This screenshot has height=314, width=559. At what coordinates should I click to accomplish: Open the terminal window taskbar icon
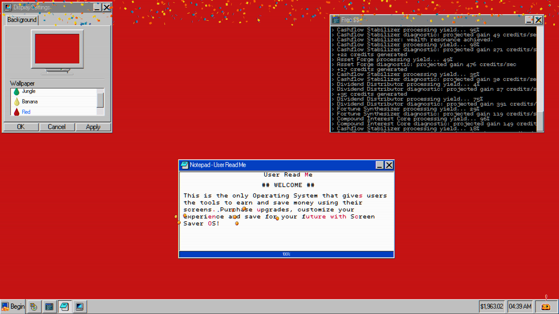click(49, 306)
